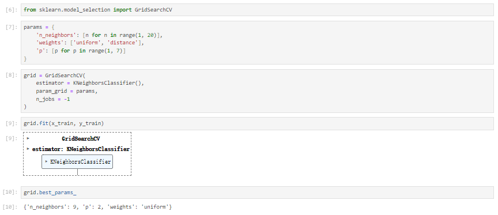Screen dimensions: 498x215
Task: Click input prompt [9] beside grid.fit
Action: [x=12, y=123]
